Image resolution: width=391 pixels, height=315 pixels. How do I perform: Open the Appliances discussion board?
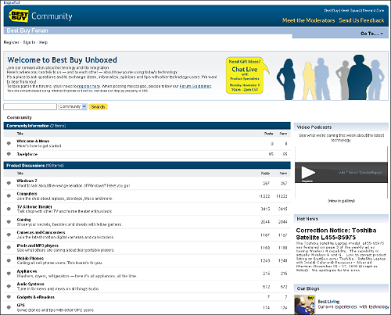pos(27,271)
